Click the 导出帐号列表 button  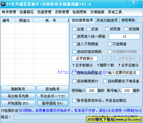click(x=18, y=96)
